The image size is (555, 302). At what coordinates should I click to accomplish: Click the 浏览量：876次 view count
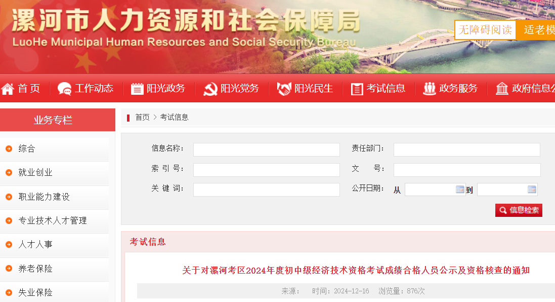pos(401,291)
